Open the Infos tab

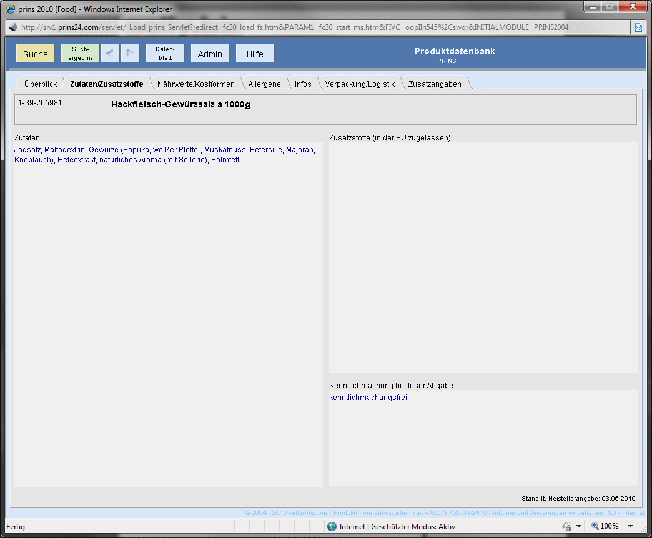coord(303,84)
